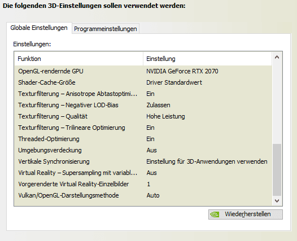Switch to Programmeinstellungen tab
Image resolution: width=297 pixels, height=241 pixels.
[106, 29]
